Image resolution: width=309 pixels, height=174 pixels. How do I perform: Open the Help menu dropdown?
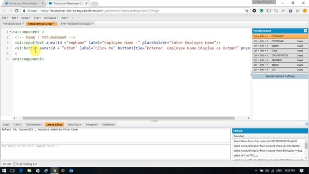(x=65, y=18)
